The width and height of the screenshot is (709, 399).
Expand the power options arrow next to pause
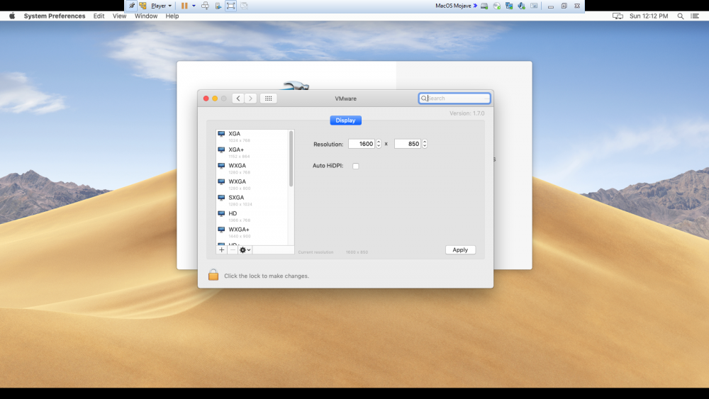(x=194, y=6)
